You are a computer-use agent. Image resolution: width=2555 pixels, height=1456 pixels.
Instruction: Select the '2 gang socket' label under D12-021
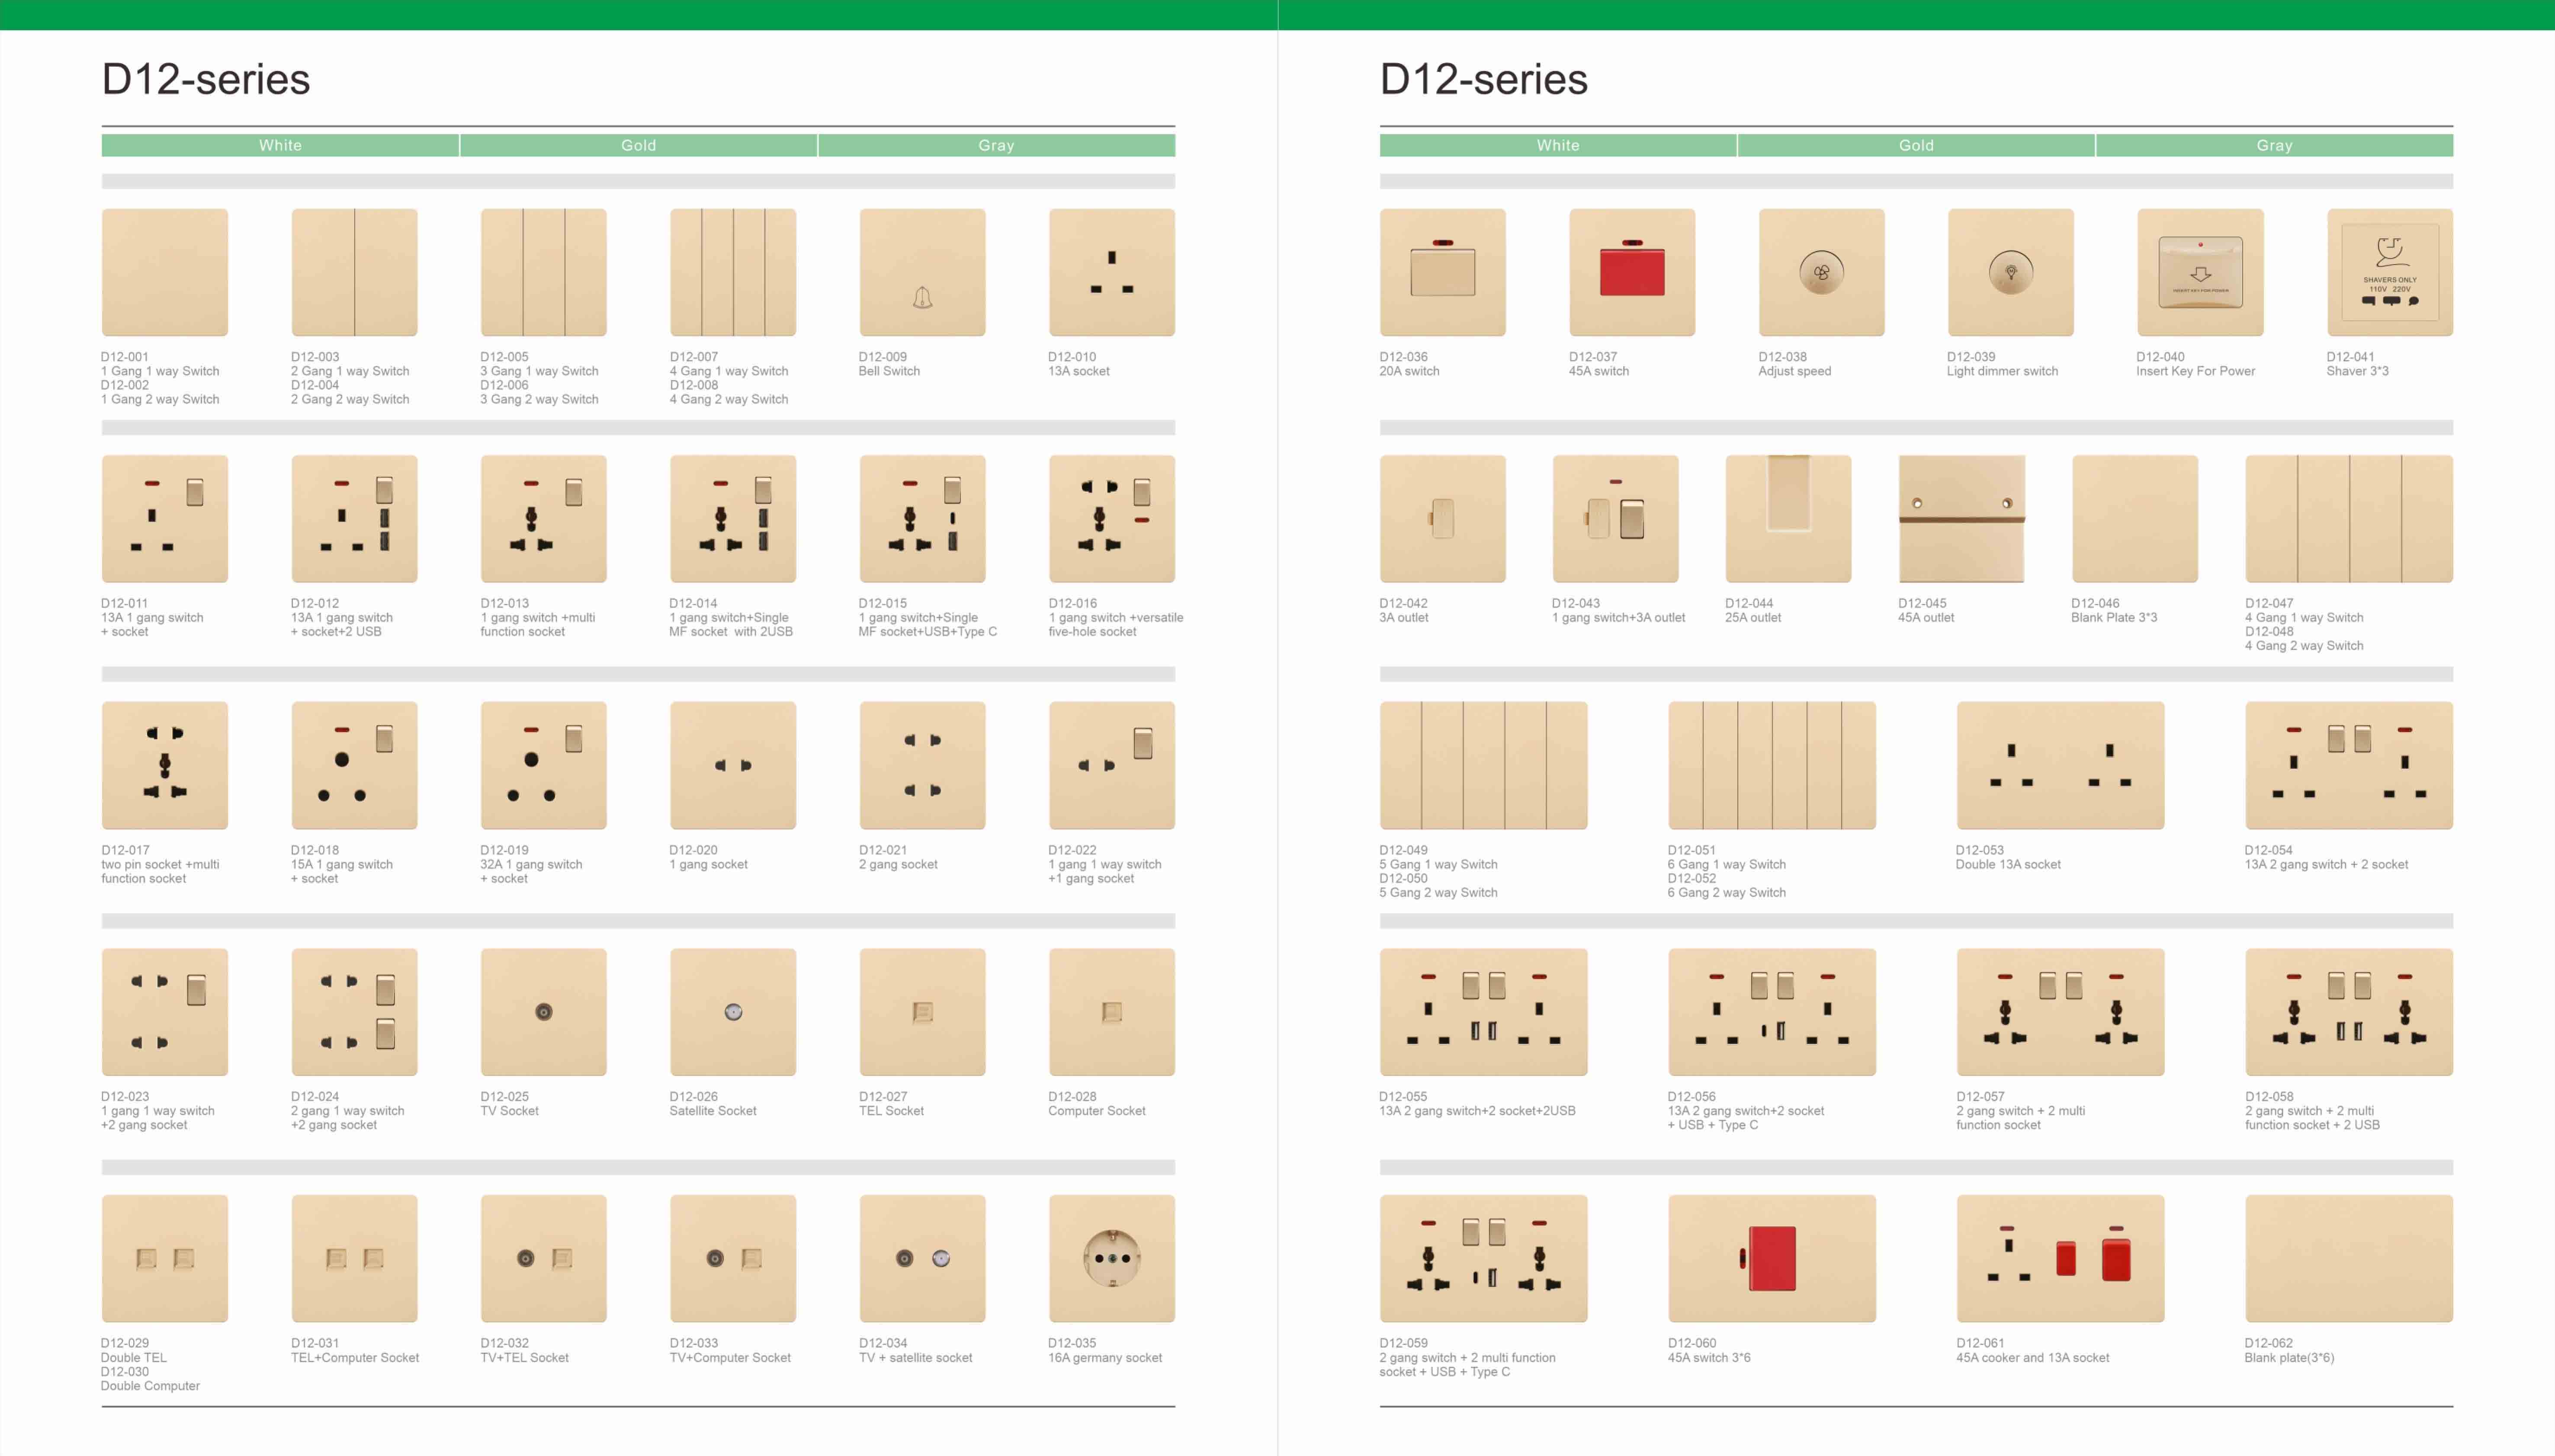(899, 864)
